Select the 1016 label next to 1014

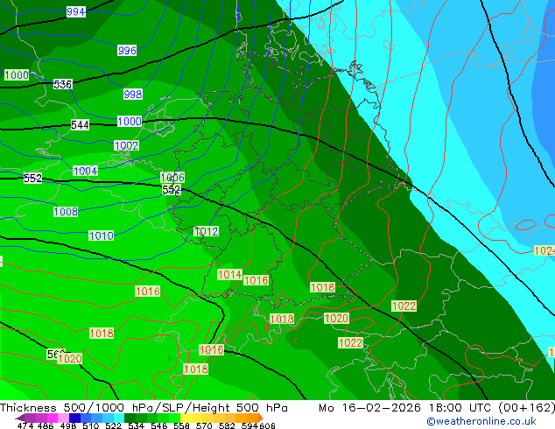pos(256,280)
